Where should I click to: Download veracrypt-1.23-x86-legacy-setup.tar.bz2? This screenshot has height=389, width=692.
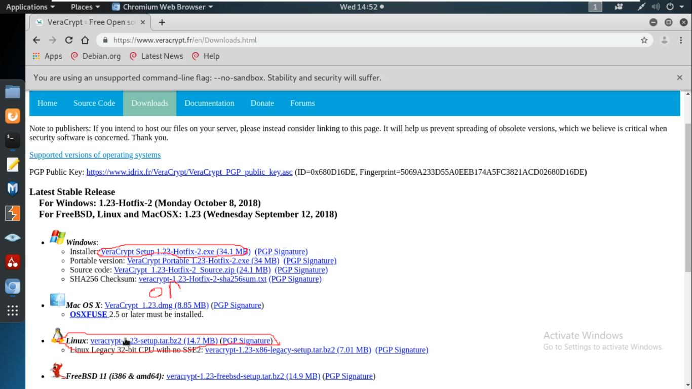(288, 350)
